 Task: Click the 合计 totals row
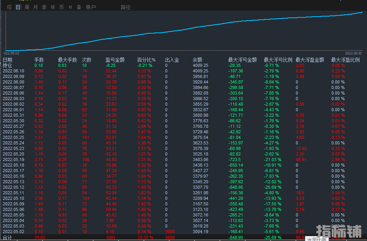[x=8, y=237]
